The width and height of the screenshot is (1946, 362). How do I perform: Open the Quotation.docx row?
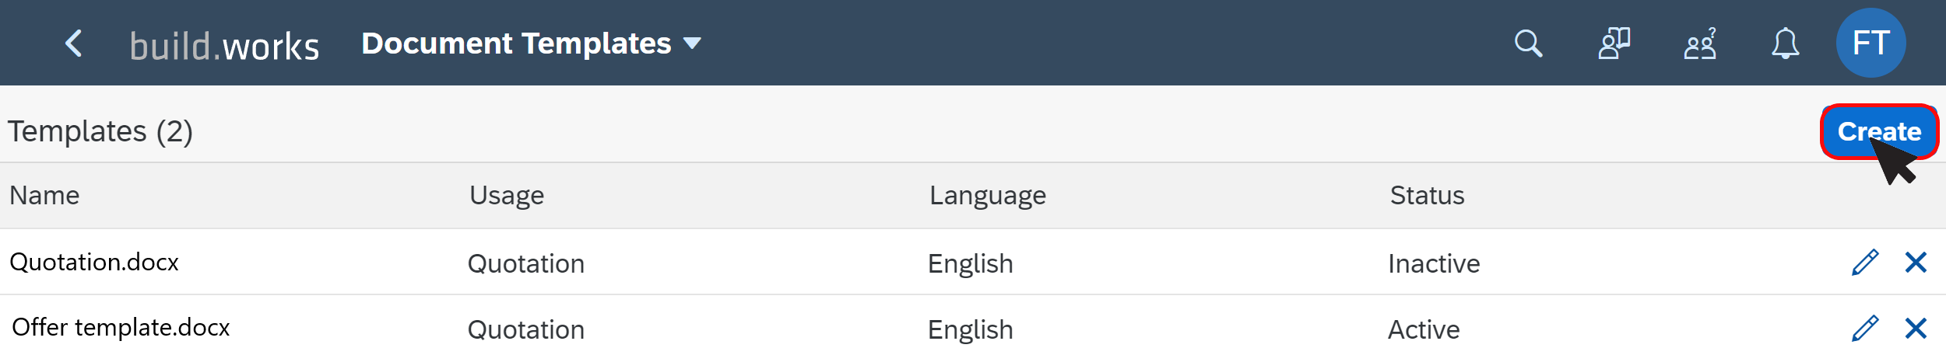point(973,262)
